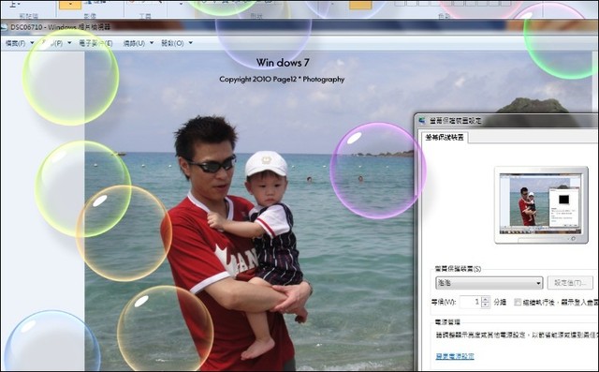
Task: Expand the arrow next to 燒錄(U)
Action: [152, 43]
